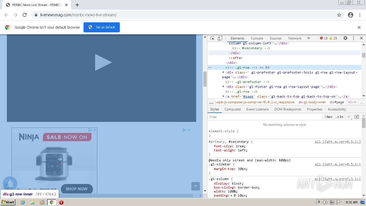This screenshot has height=206, width=366.
Task: Click the browser Forward arrow
Action: [15, 15]
